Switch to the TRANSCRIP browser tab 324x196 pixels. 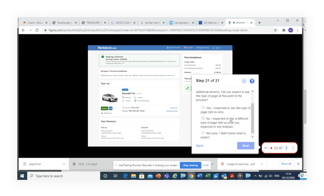coord(94,23)
